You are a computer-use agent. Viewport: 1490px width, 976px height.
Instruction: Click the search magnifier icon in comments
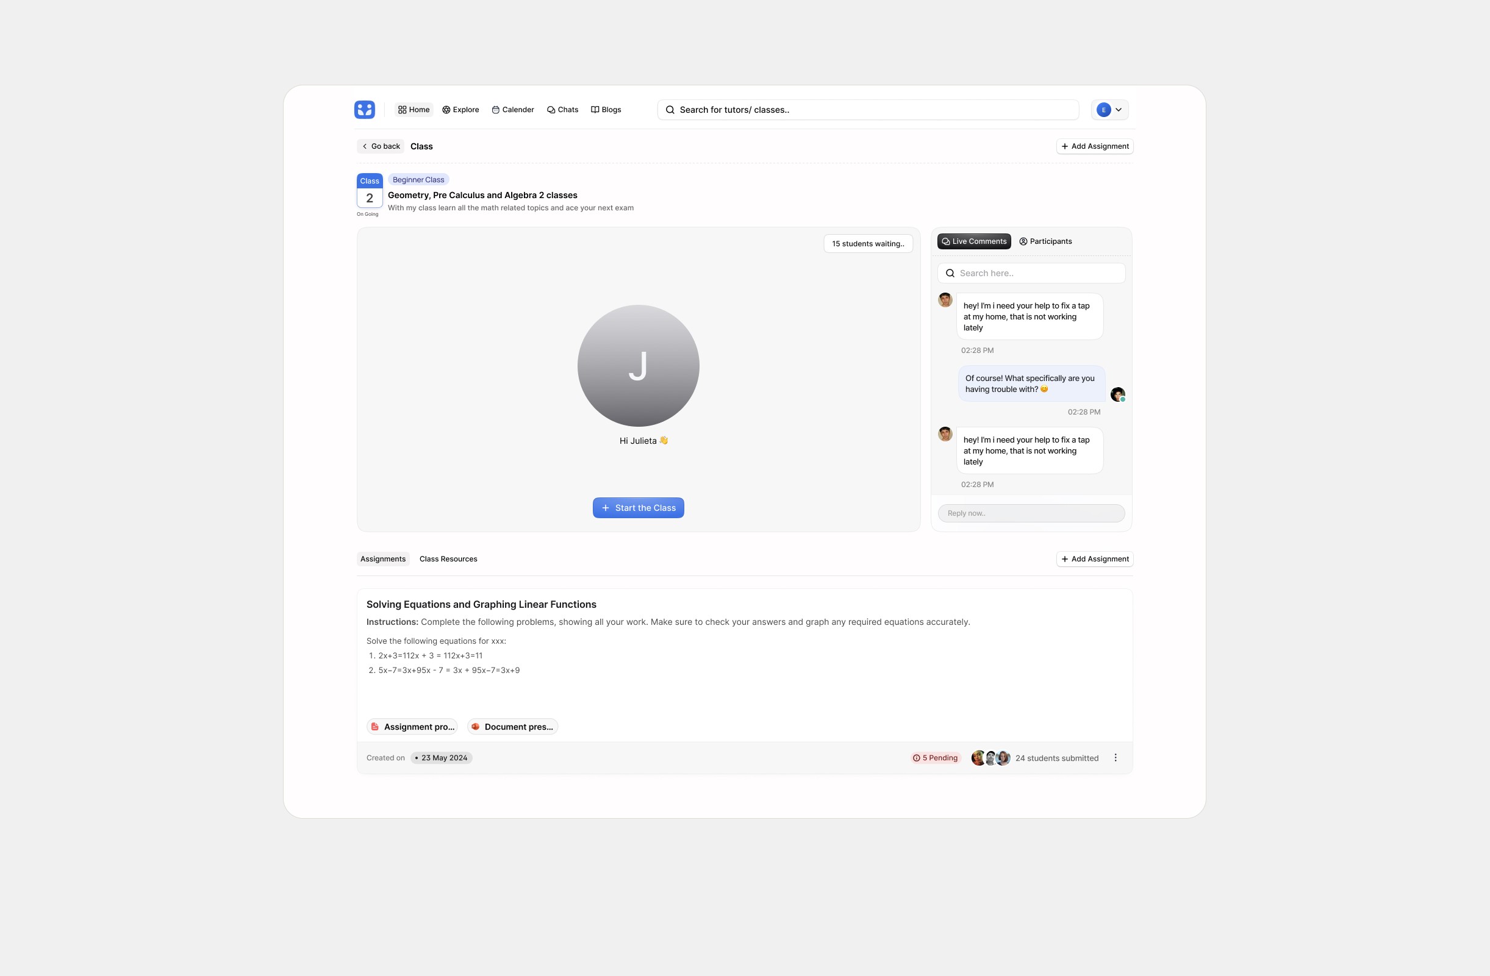point(950,272)
